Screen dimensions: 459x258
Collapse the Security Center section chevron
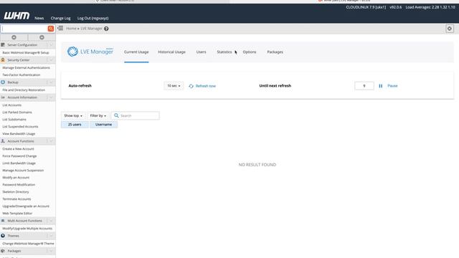coord(51,60)
